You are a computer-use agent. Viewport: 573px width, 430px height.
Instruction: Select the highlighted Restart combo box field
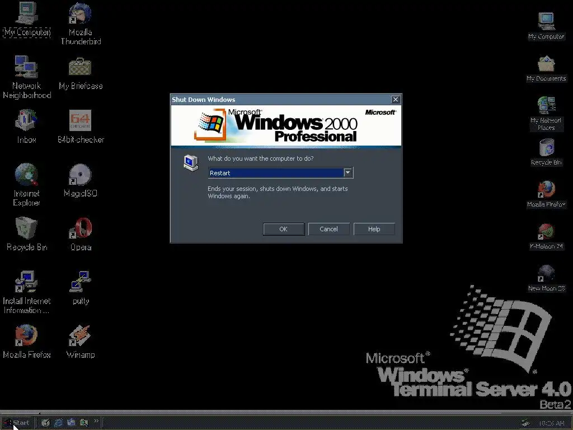click(280, 172)
